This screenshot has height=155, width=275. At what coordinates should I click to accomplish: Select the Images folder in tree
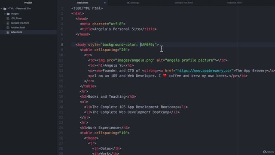tap(15, 14)
